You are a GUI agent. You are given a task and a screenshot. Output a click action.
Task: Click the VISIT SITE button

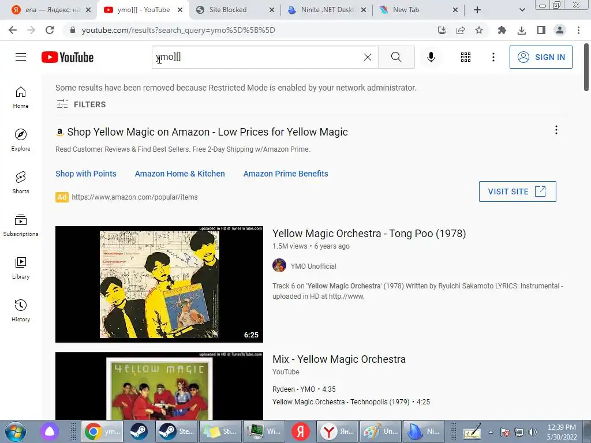point(517,192)
